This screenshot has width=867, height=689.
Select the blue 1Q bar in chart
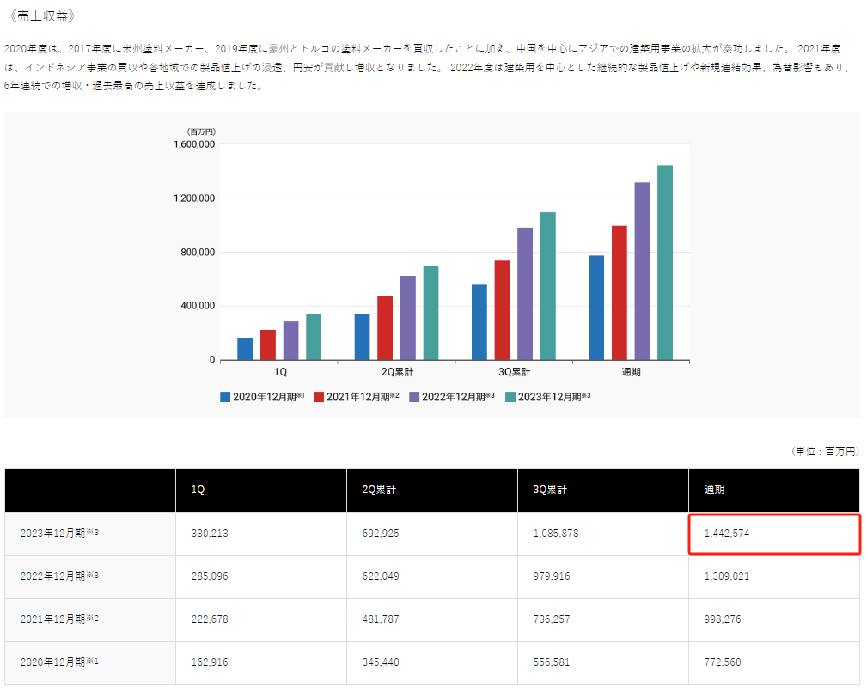245,349
